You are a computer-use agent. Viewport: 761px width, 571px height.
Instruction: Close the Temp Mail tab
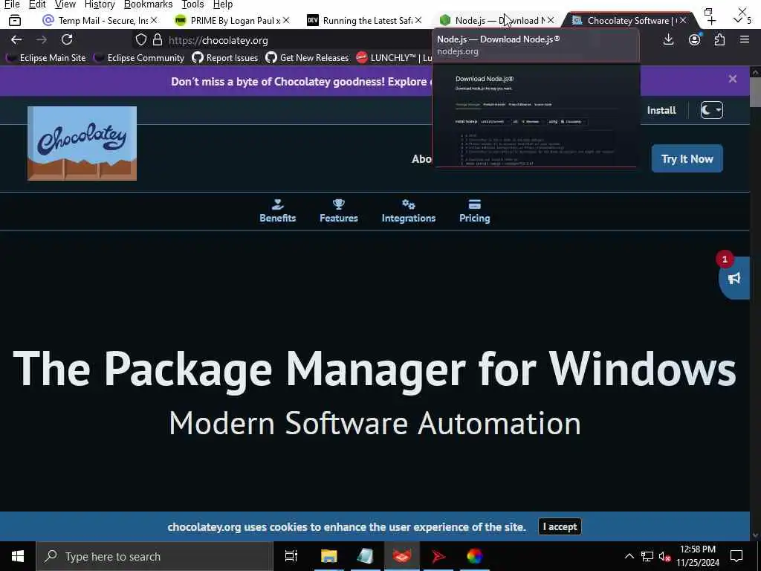[154, 20]
